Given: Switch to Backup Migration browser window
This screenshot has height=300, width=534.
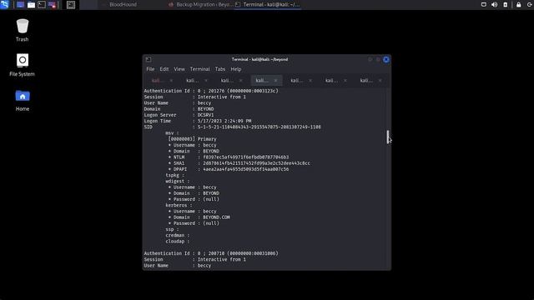Looking at the screenshot, I should [x=201, y=4].
